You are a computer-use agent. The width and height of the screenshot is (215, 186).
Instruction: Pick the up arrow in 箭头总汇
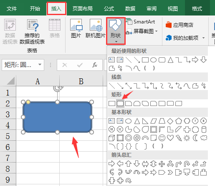click(x=128, y=164)
